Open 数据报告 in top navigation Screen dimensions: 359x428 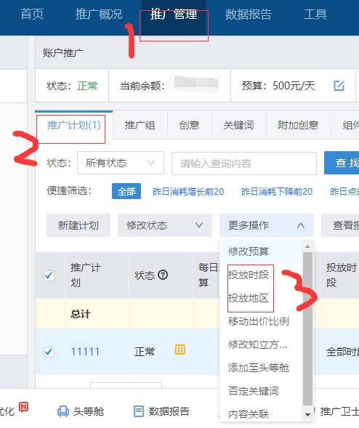pos(248,15)
